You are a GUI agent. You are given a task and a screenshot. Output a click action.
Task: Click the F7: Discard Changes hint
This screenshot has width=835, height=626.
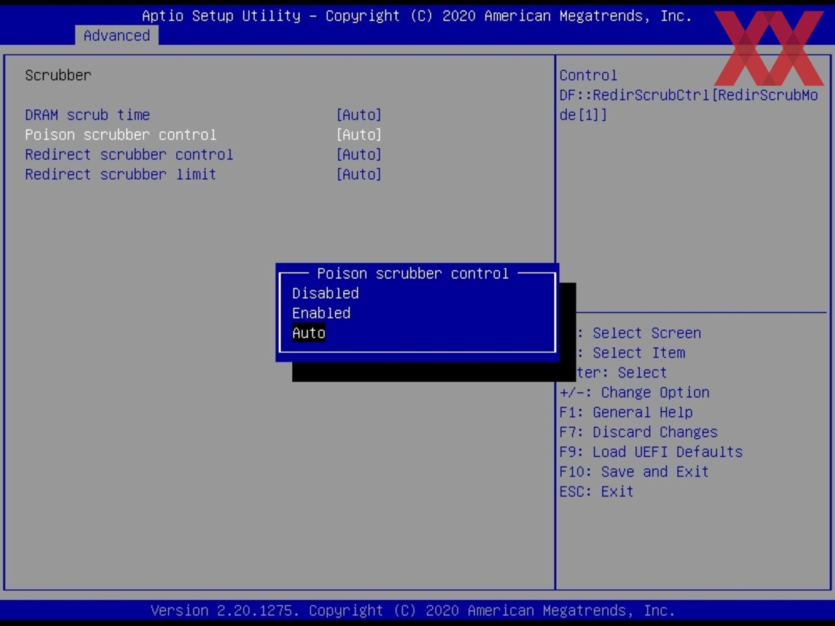(x=639, y=431)
